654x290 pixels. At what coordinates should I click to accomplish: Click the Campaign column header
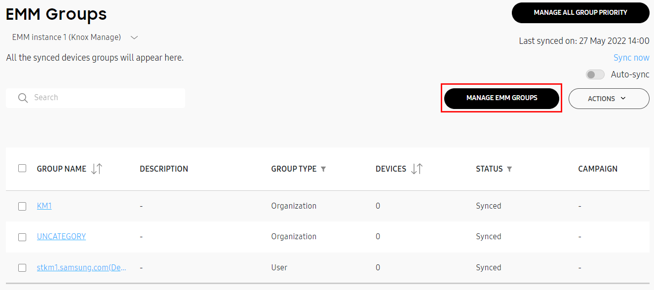pyautogui.click(x=597, y=169)
